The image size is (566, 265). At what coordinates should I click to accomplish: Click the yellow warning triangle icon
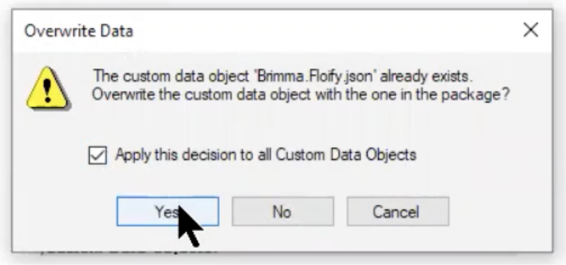click(x=48, y=88)
